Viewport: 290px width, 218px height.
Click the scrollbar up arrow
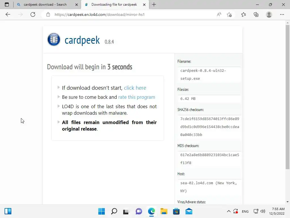pyautogui.click(x=287, y=23)
